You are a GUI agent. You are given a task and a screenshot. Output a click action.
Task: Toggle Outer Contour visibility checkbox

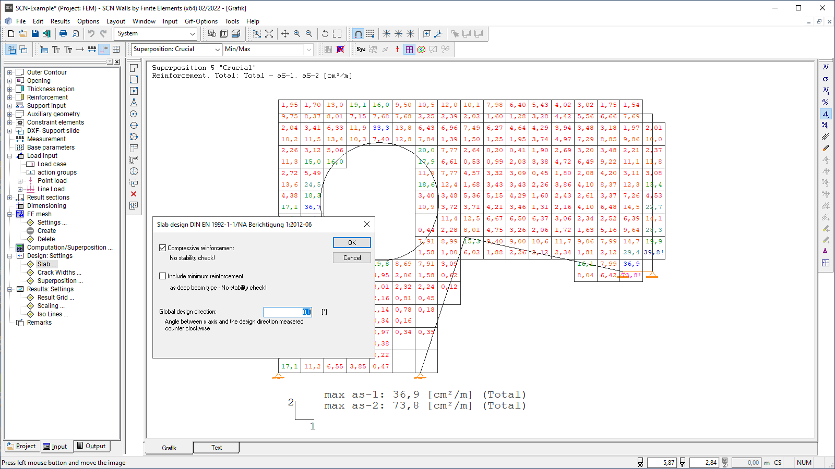(20, 72)
